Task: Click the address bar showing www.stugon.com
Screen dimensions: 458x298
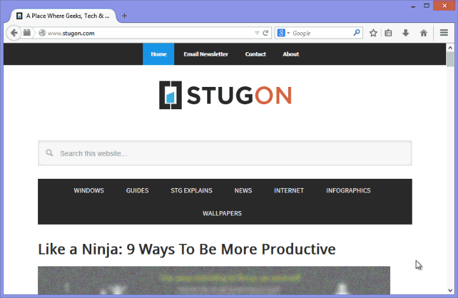Action: [146, 33]
